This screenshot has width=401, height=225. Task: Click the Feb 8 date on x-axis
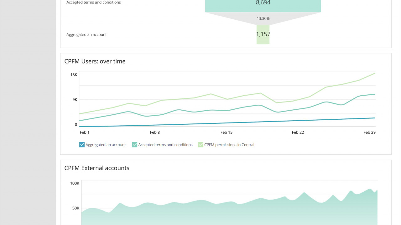[155, 132]
